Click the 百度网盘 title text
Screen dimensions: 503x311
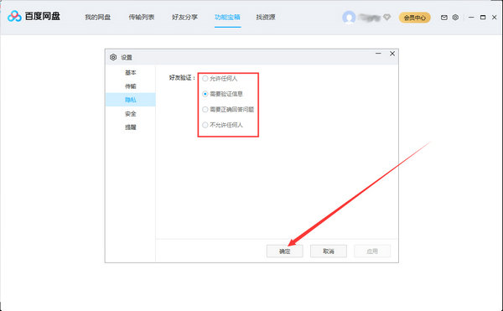coord(43,16)
